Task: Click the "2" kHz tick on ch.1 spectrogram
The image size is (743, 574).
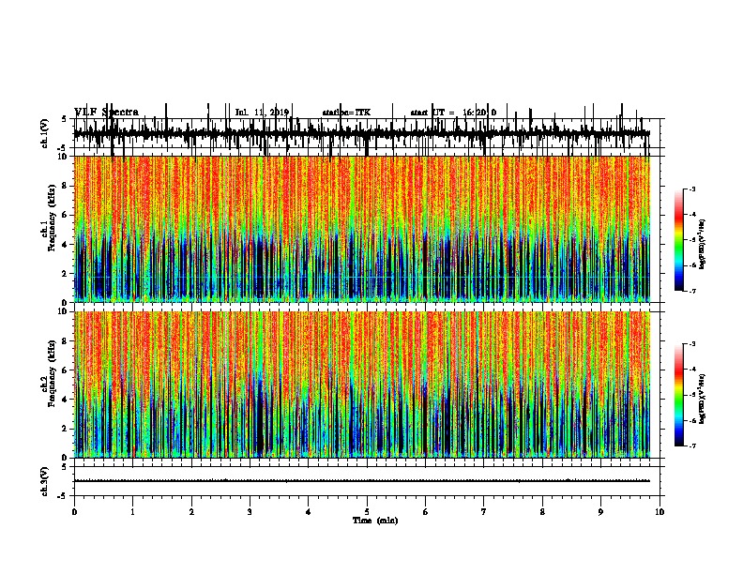Action: (66, 274)
